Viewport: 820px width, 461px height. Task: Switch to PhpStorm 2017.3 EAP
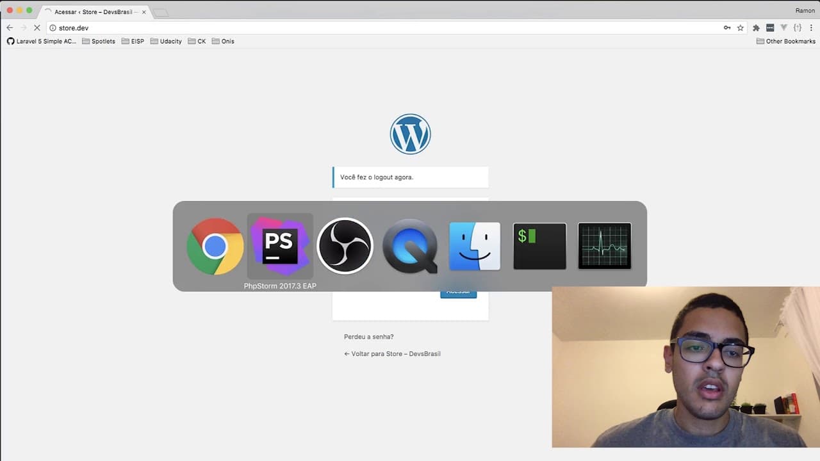click(280, 247)
